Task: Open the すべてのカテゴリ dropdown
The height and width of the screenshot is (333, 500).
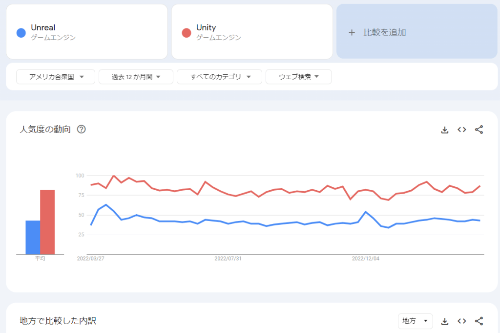Action: pos(219,77)
